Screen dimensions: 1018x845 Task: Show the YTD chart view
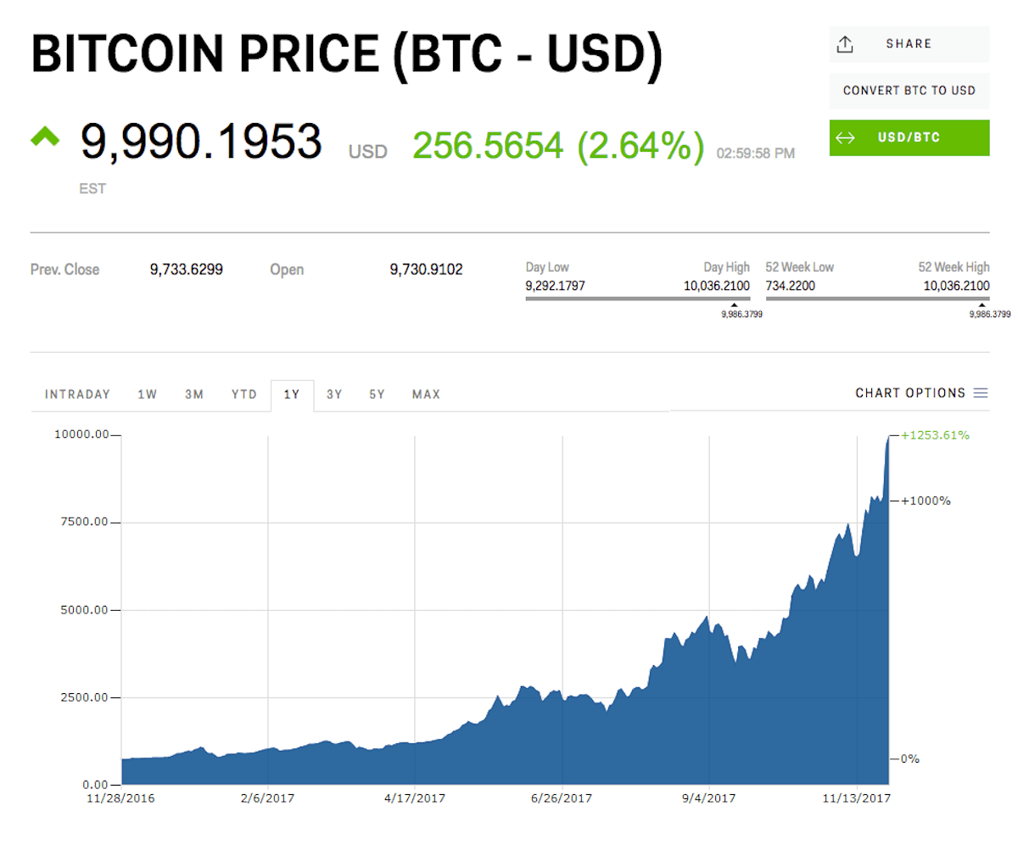point(244,395)
